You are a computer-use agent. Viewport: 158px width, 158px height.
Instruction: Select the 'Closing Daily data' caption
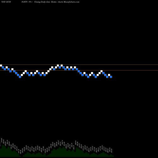42,2
